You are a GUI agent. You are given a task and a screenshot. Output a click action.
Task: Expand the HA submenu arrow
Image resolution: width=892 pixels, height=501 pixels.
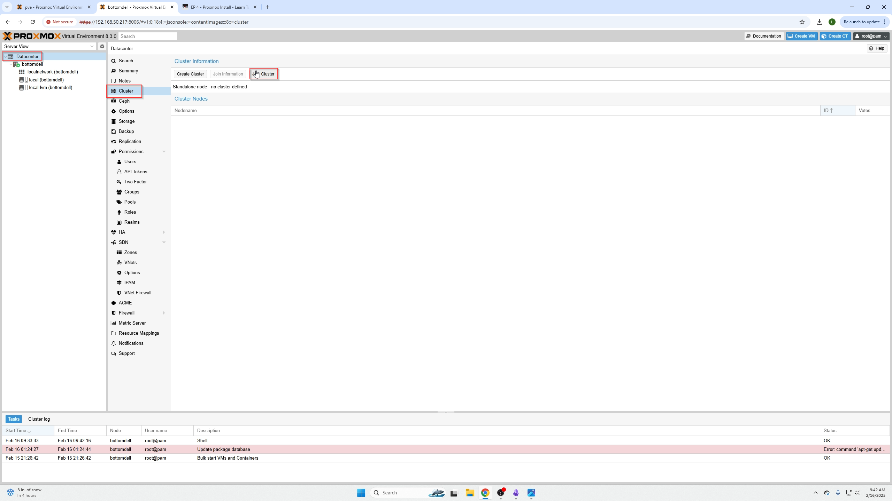164,232
